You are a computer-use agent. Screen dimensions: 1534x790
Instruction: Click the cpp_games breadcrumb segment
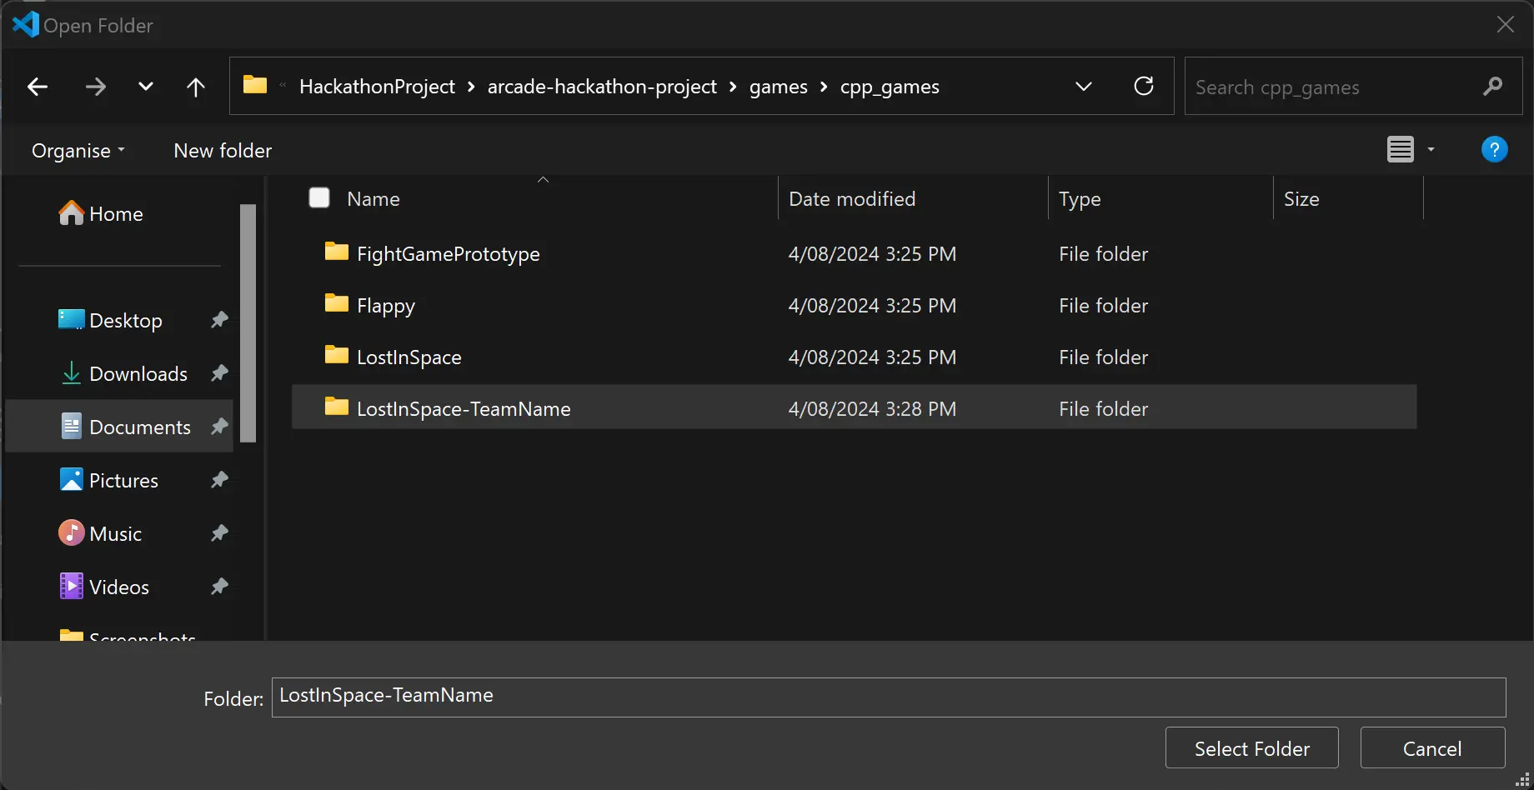[890, 87]
